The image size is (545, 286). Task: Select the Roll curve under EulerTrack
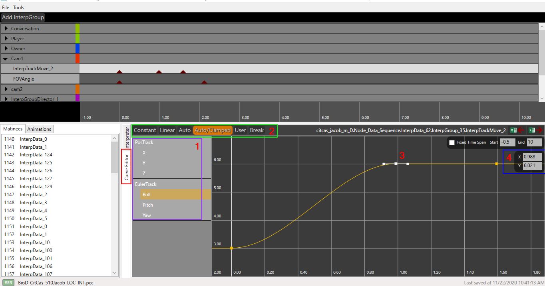[175, 195]
